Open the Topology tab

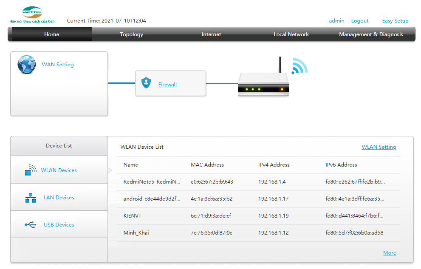pyautogui.click(x=131, y=34)
